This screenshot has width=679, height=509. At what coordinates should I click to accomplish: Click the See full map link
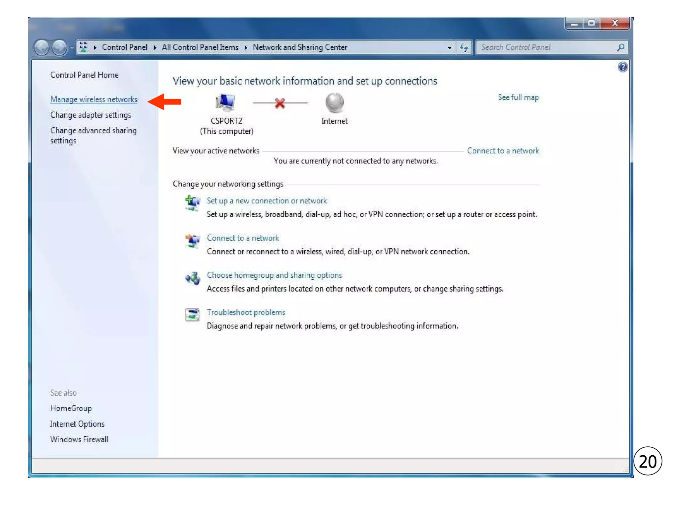[x=518, y=97]
